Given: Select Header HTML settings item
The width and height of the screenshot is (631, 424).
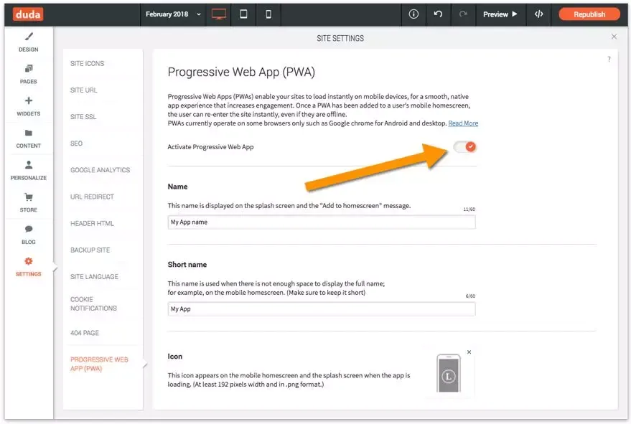Looking at the screenshot, I should [x=92, y=223].
